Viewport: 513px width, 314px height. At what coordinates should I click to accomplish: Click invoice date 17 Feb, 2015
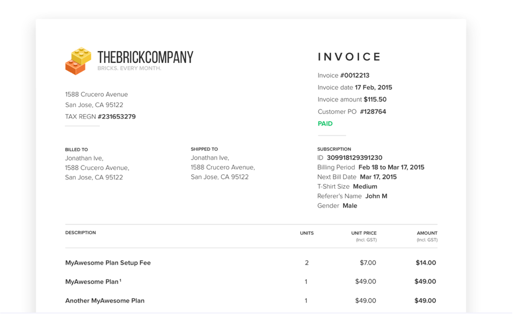click(x=373, y=87)
